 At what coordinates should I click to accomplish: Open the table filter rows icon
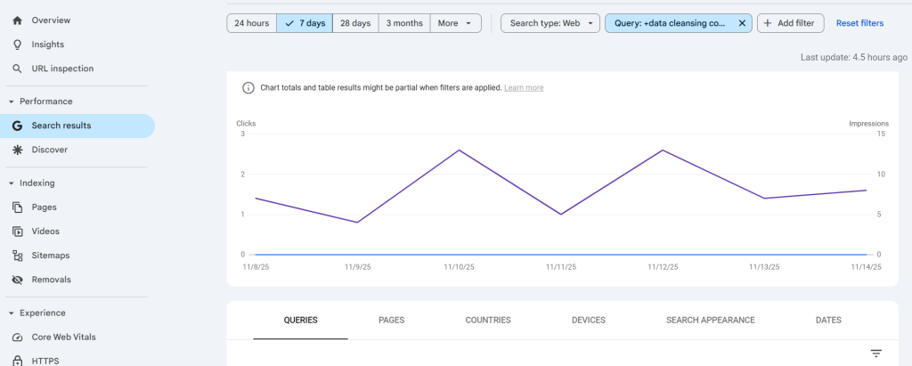[x=875, y=354]
